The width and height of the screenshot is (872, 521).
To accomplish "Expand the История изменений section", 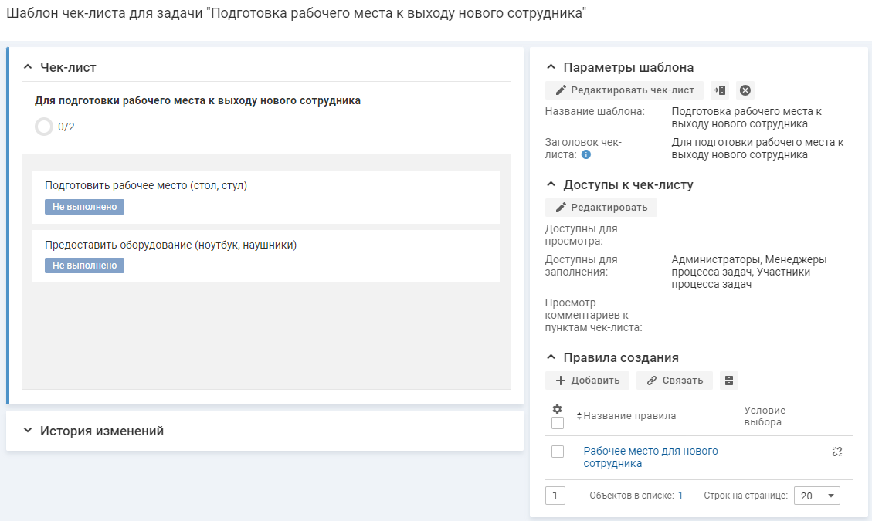I will [x=28, y=431].
